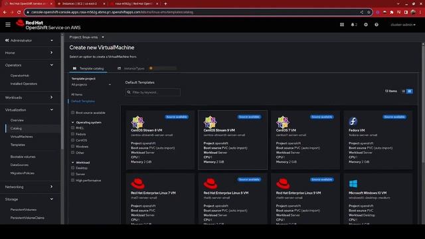Check the CentOS operating system filter

[72, 140]
